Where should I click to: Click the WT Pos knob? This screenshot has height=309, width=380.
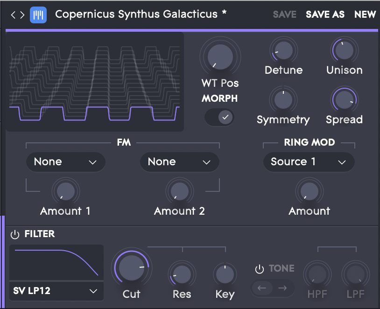(220, 57)
